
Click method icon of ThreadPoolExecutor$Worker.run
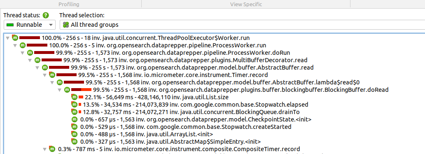coord(15,38)
